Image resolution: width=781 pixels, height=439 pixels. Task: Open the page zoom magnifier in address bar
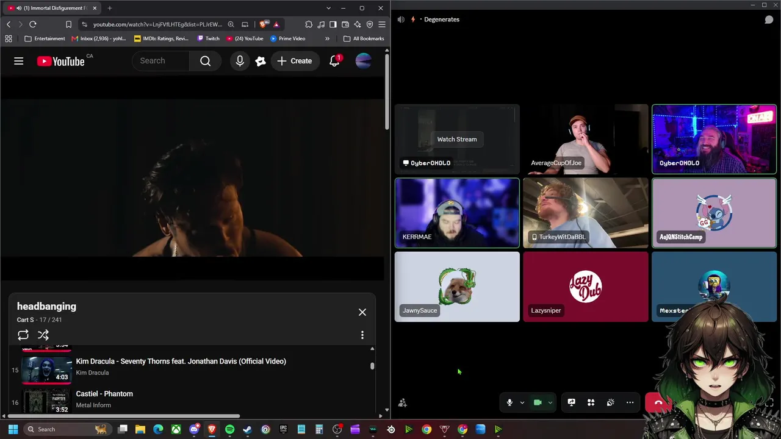coord(231,24)
